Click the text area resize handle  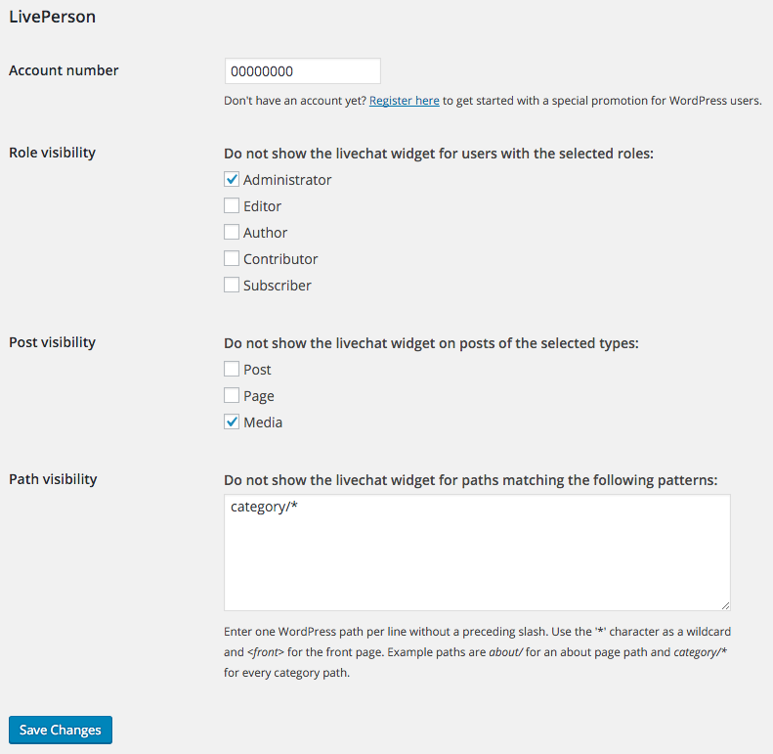(x=724, y=605)
